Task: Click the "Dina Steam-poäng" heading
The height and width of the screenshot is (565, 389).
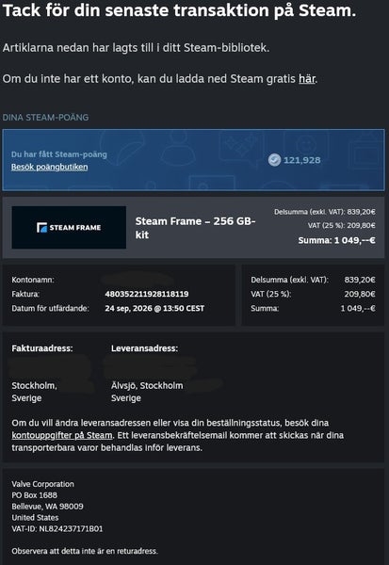Action: coord(45,118)
